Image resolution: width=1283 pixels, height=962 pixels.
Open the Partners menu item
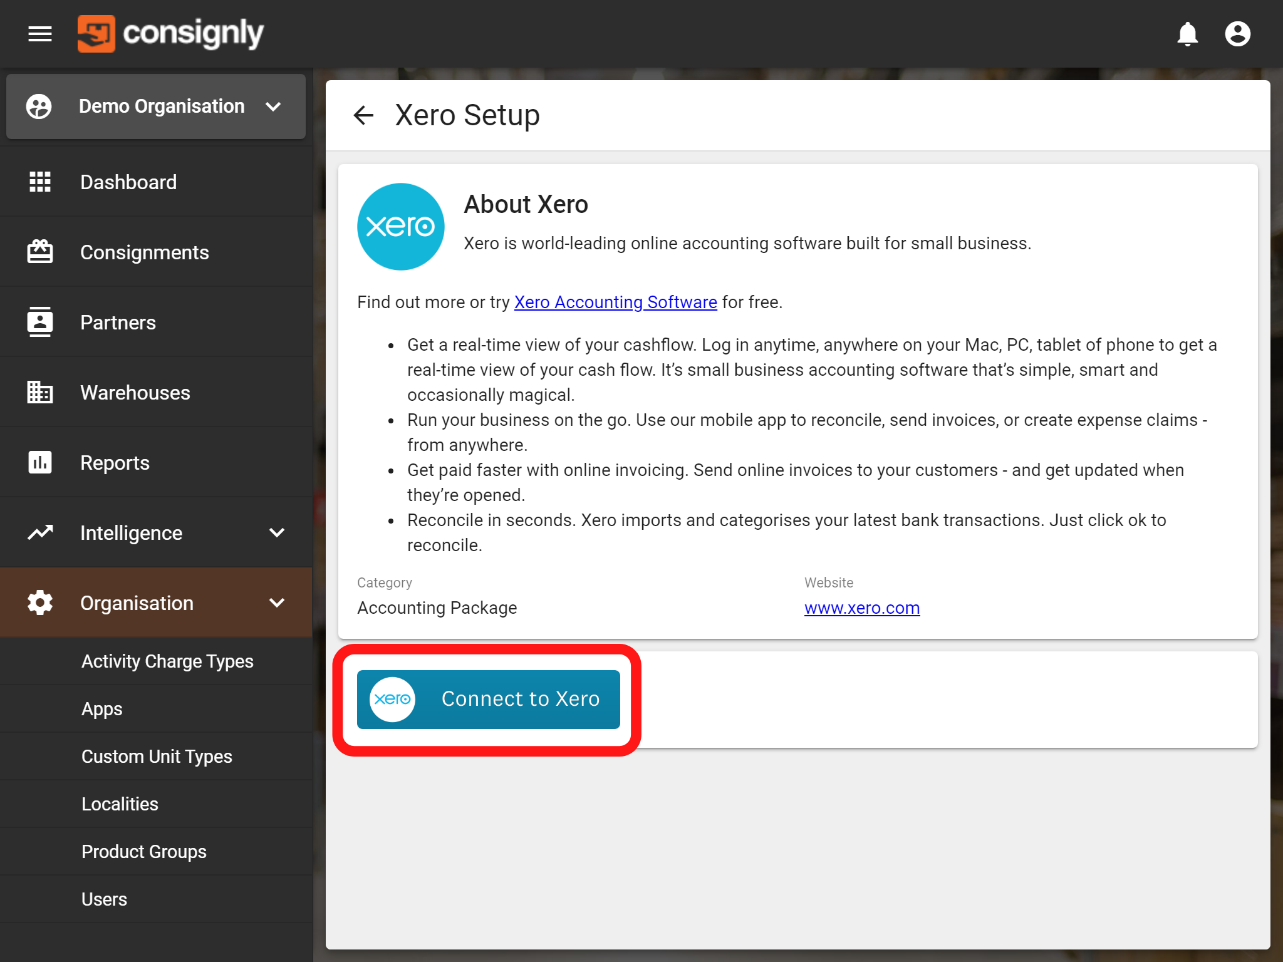click(156, 323)
